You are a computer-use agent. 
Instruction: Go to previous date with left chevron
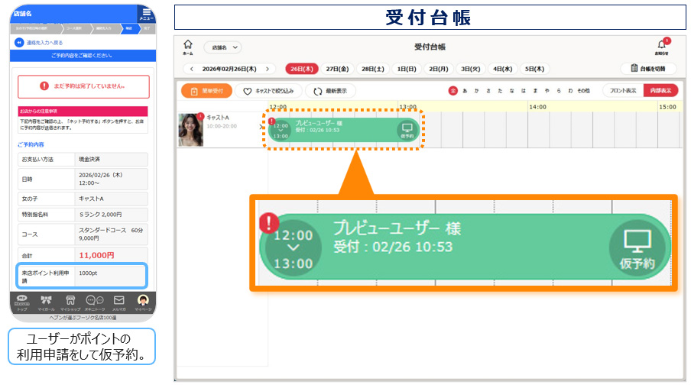(x=191, y=69)
